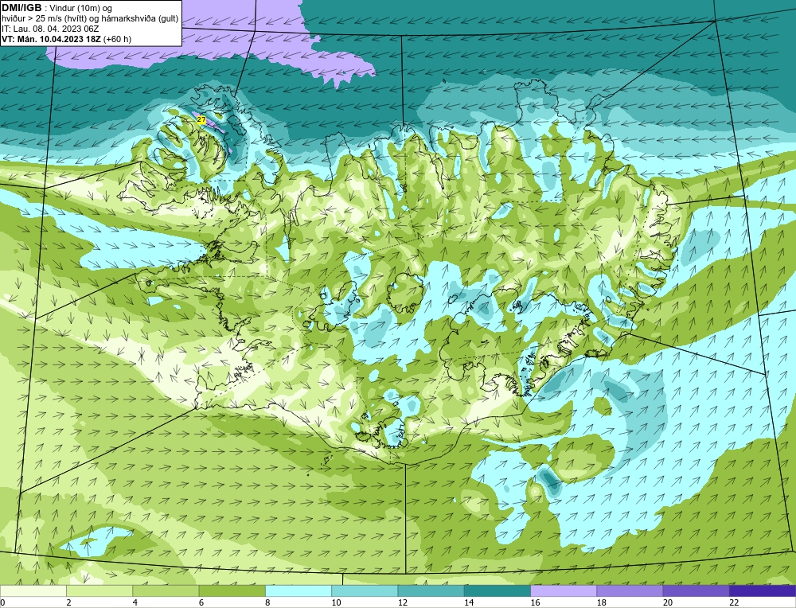The image size is (796, 608).
Task: Click the 'IT: Lau. 08. 04. 2023 06Z' line
Action: click(x=50, y=29)
